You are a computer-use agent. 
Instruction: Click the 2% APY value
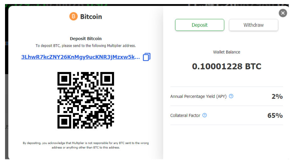click(277, 97)
